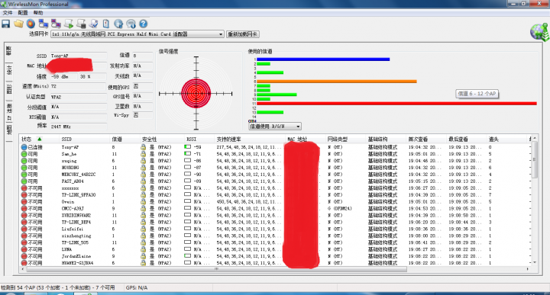Screen dimensions: 550x295
Task: Switch to the 统计 vertical tab
Action: pyautogui.click(x=8, y=70)
